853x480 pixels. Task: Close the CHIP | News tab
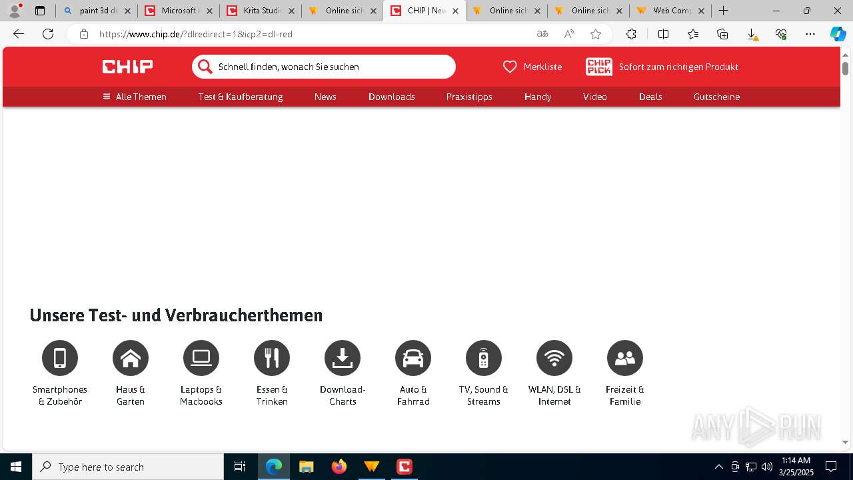[456, 11]
